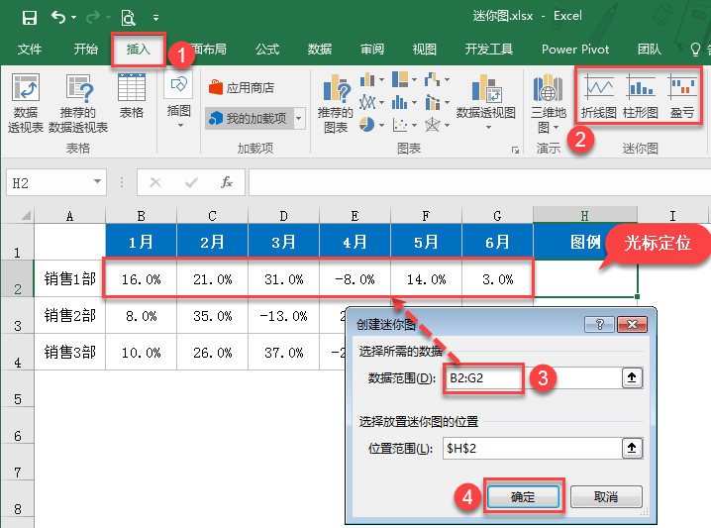
Task: Click the lightbulb Tell Me icon
Action: click(695, 49)
